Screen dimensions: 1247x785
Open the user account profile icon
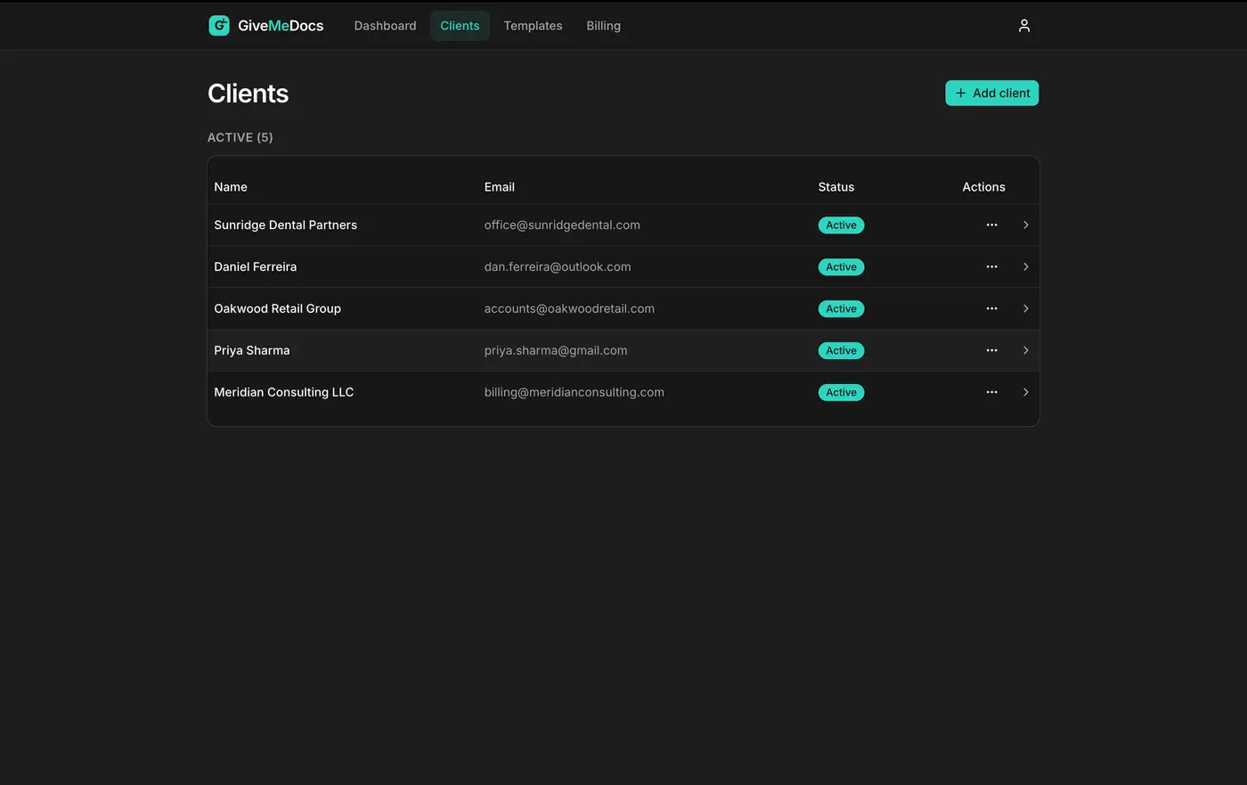1024,26
